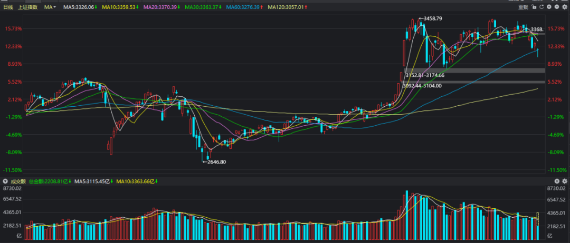Viewport: 570px width, 243px height.
Task: Click the MA120:3057.01 indicator value
Action: tap(287, 7)
